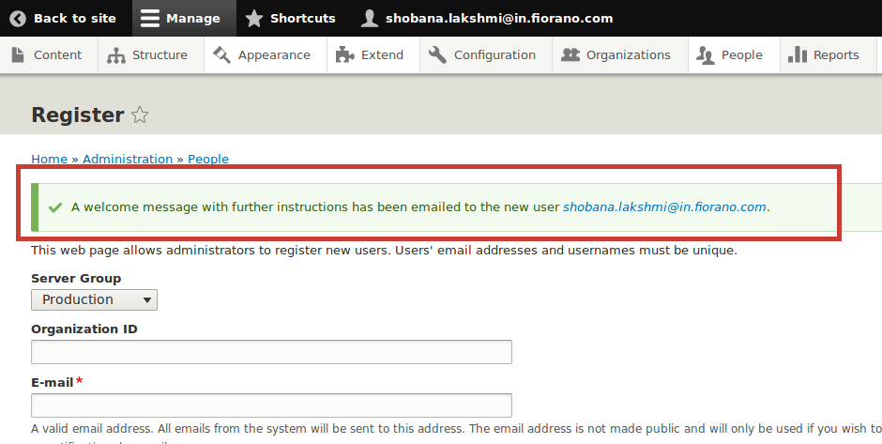
Task: Click the Manage hamburger icon
Action: pyautogui.click(x=149, y=19)
